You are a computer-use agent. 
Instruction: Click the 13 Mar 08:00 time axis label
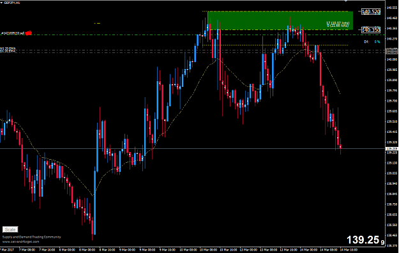(x=268, y=250)
